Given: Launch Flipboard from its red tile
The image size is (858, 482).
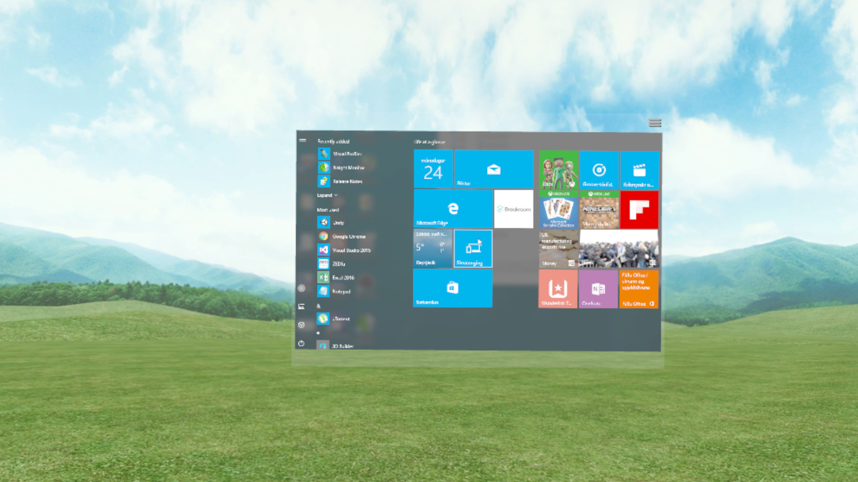Looking at the screenshot, I should [x=639, y=210].
